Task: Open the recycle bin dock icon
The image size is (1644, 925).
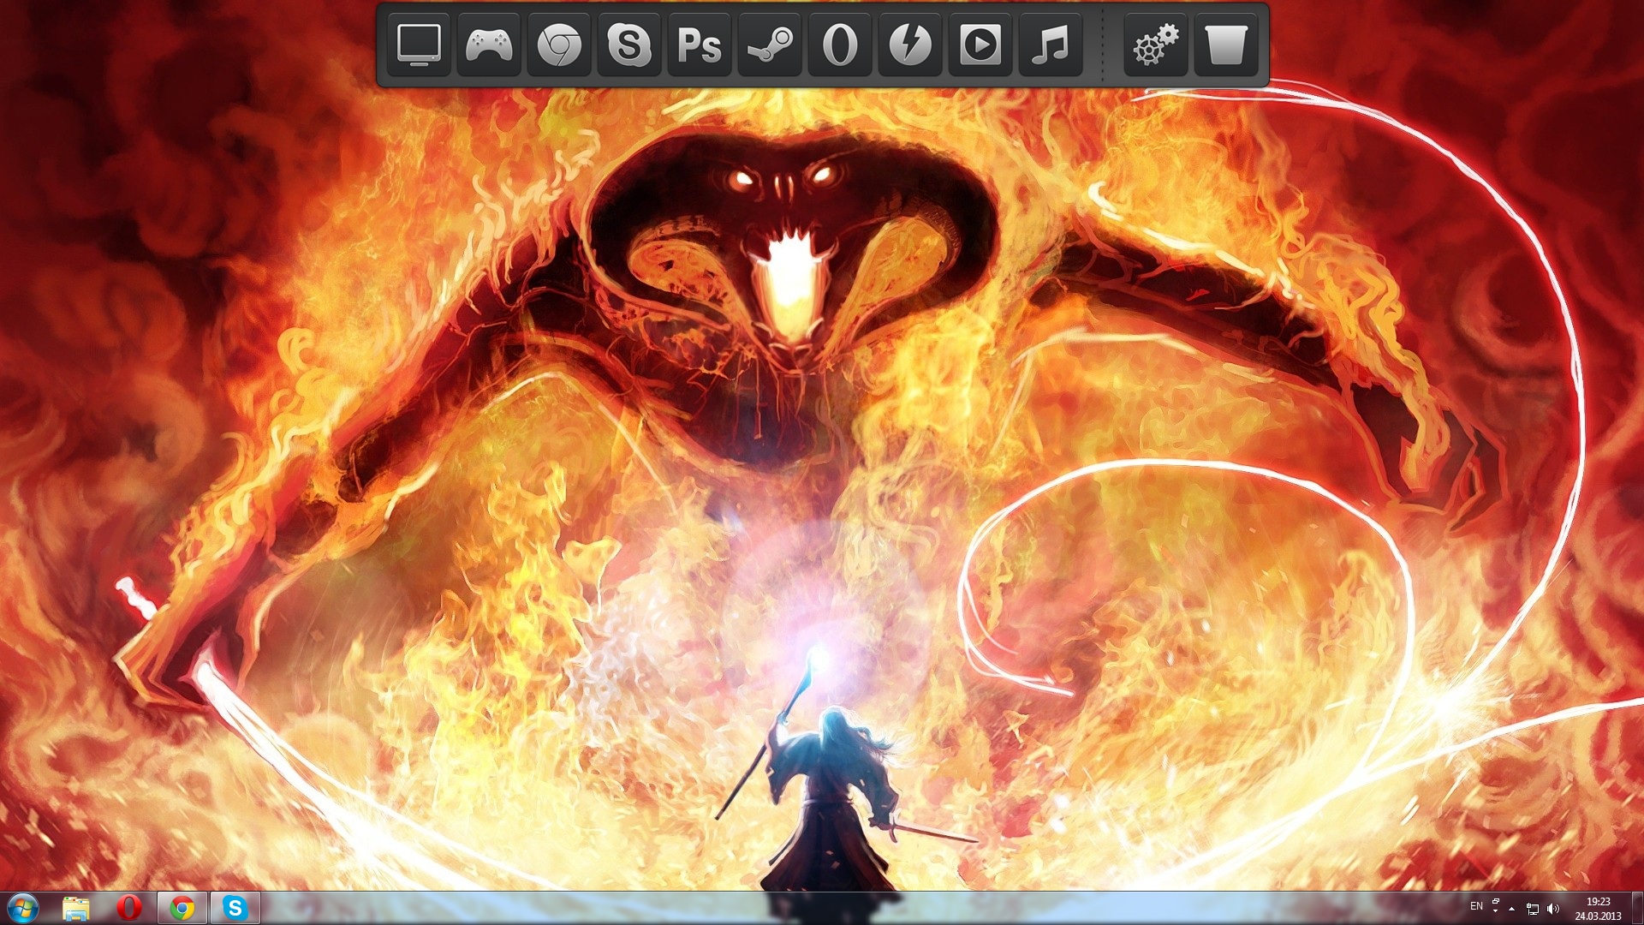Action: pos(1225,45)
